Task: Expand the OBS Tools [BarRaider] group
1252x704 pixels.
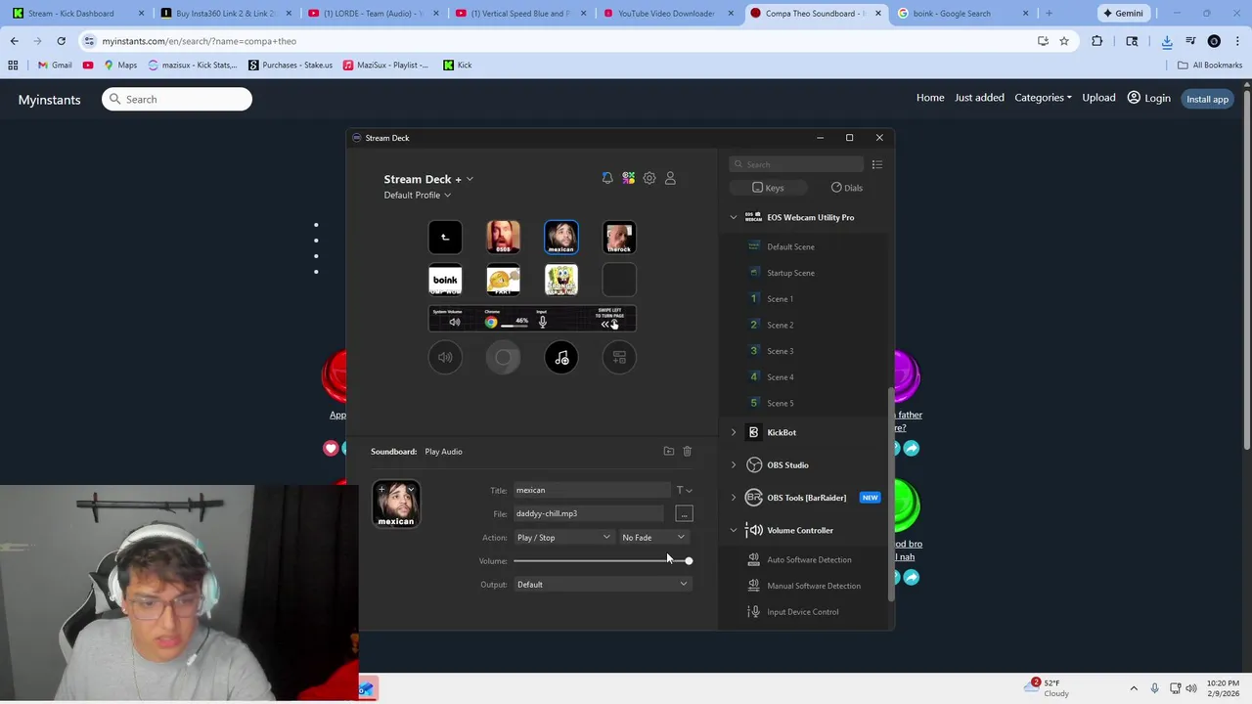Action: 734,498
